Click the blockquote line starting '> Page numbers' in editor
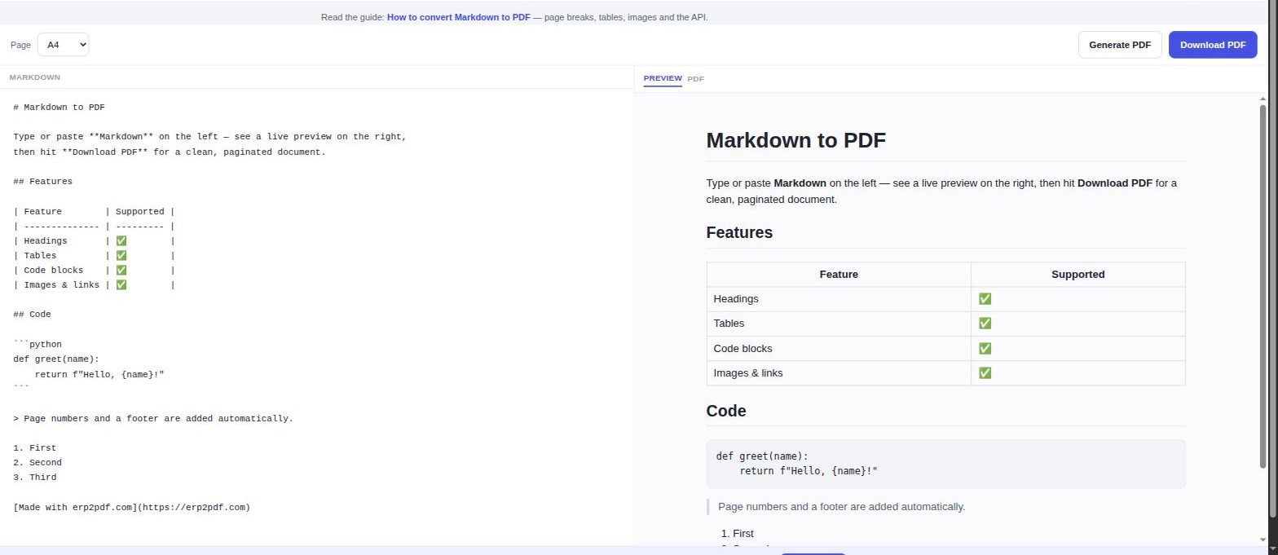 tap(153, 418)
